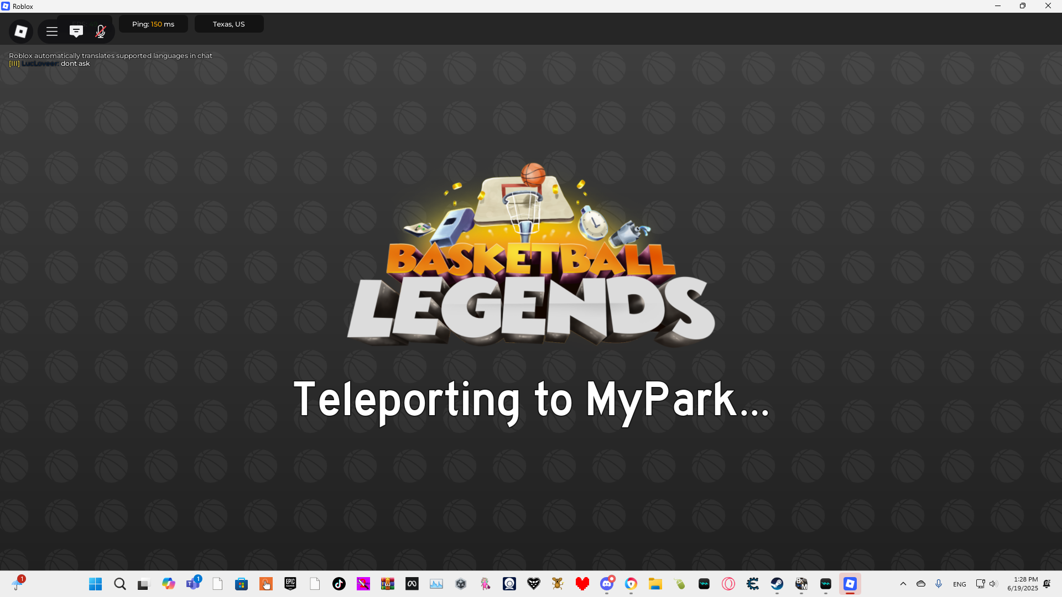Click the Texas, US server label
This screenshot has height=597, width=1062.
pyautogui.click(x=228, y=24)
